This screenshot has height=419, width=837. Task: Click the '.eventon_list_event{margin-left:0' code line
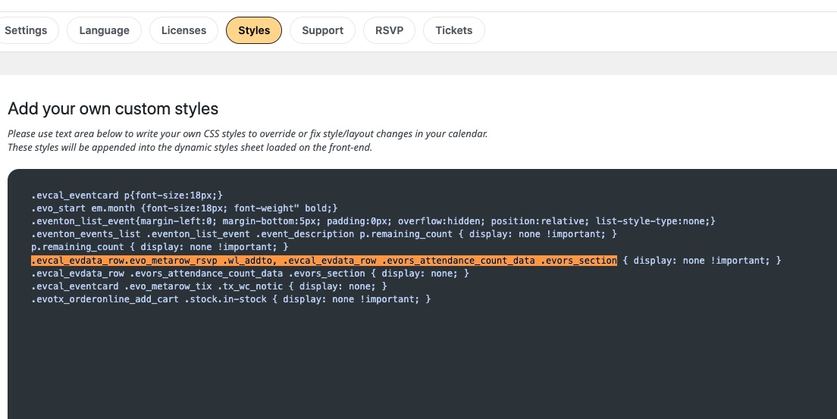(373, 221)
